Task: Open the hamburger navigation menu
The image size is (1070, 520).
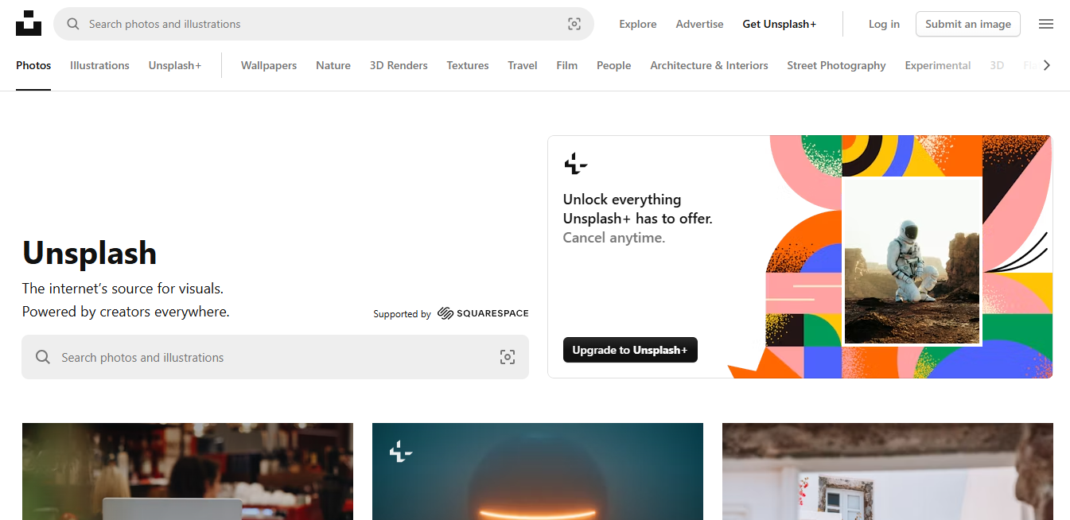Action: pos(1046,24)
